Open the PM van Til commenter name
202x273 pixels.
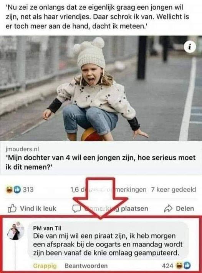tap(47, 228)
